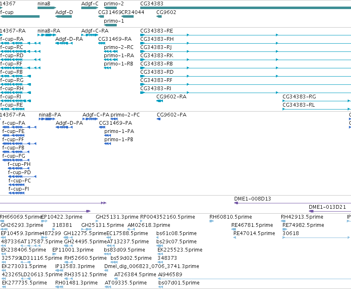Open EST AI946589 label
Viewport: 351px width, 289px height.
click(170, 275)
